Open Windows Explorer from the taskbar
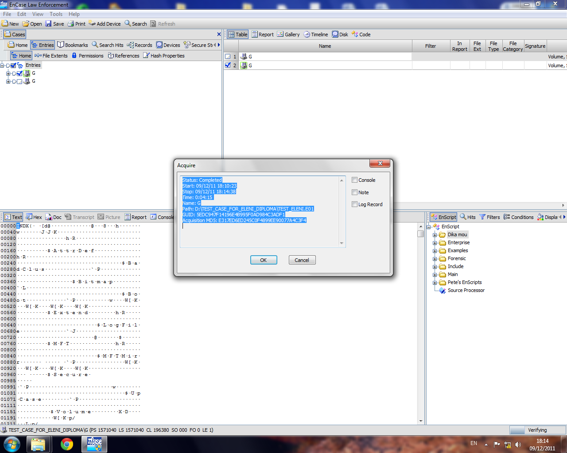This screenshot has height=453, width=567. 39,444
